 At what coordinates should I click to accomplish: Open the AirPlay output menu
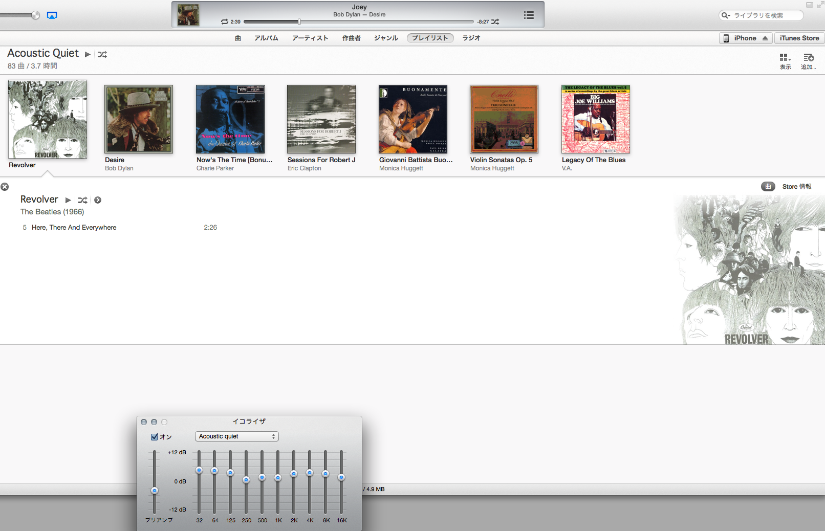point(52,15)
